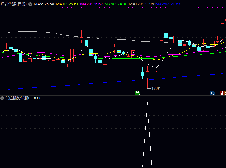
Task: Expand the main chart indicator dropdown arrow
Action: click(x=30, y=4)
